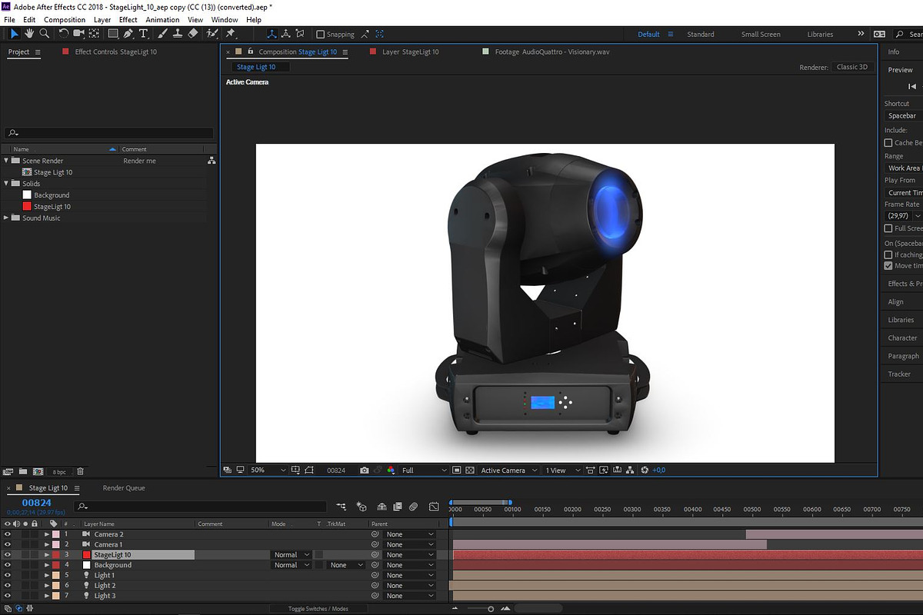Select the Zoom magnifier tool
This screenshot has height=615, width=923.
point(45,34)
